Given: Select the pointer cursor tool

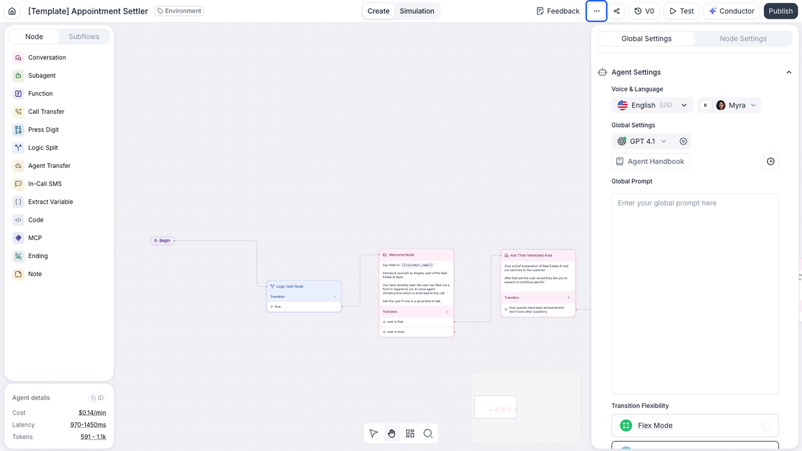Looking at the screenshot, I should (x=374, y=433).
